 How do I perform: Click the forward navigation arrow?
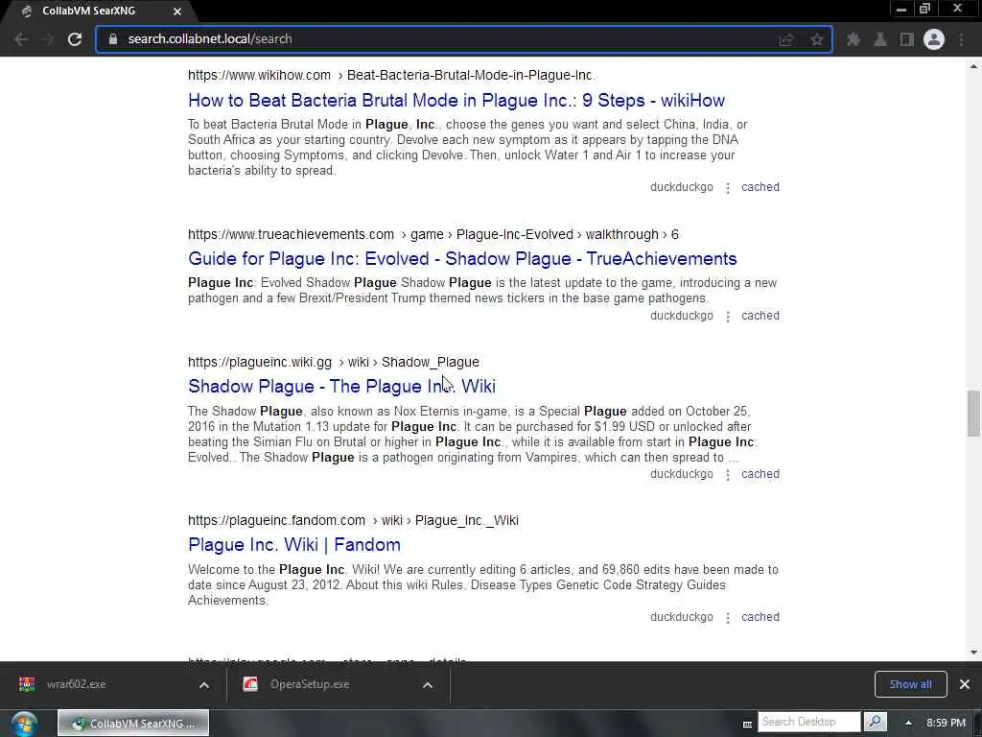pyautogui.click(x=48, y=38)
